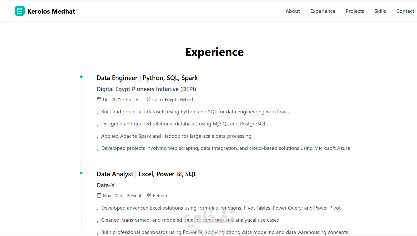This screenshot has height=236, width=417.
Task: Click the Kerolos Medhat site title
Action: click(x=51, y=11)
